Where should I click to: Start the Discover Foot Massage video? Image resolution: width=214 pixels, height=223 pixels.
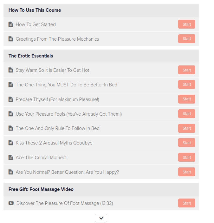click(x=187, y=203)
